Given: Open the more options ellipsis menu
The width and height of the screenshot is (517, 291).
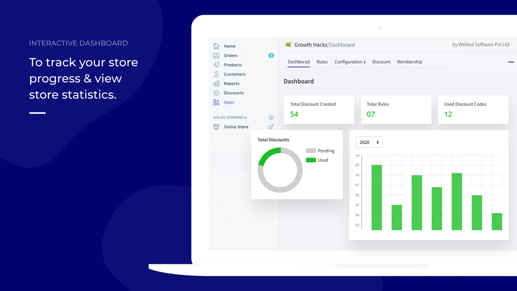Looking at the screenshot, I should point(511,62).
